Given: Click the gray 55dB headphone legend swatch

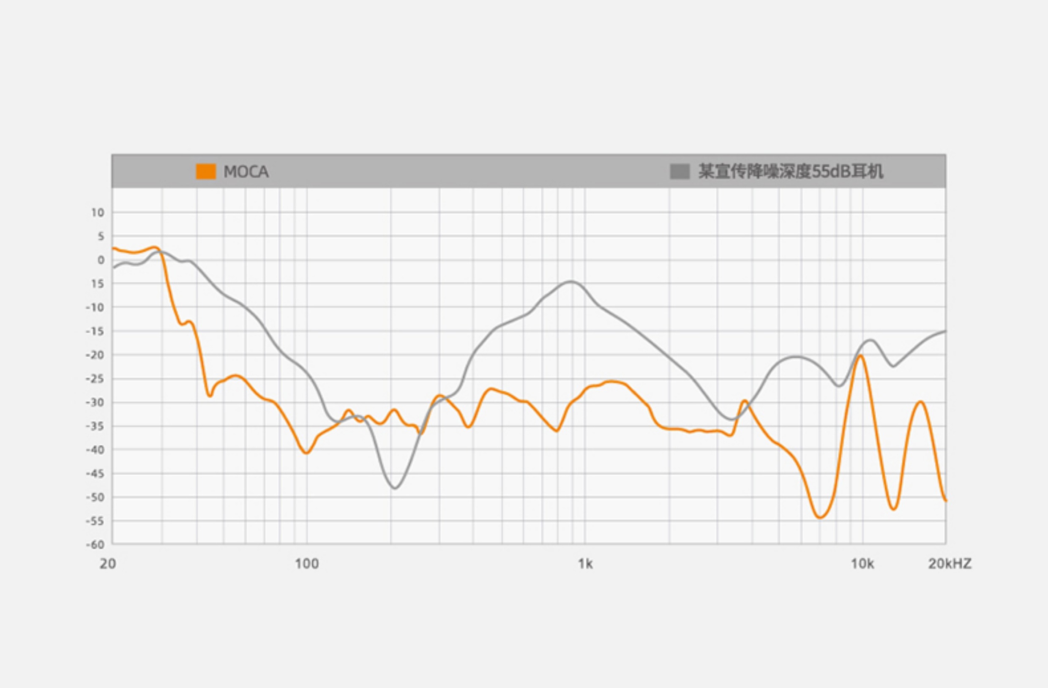Looking at the screenshot, I should click(680, 171).
